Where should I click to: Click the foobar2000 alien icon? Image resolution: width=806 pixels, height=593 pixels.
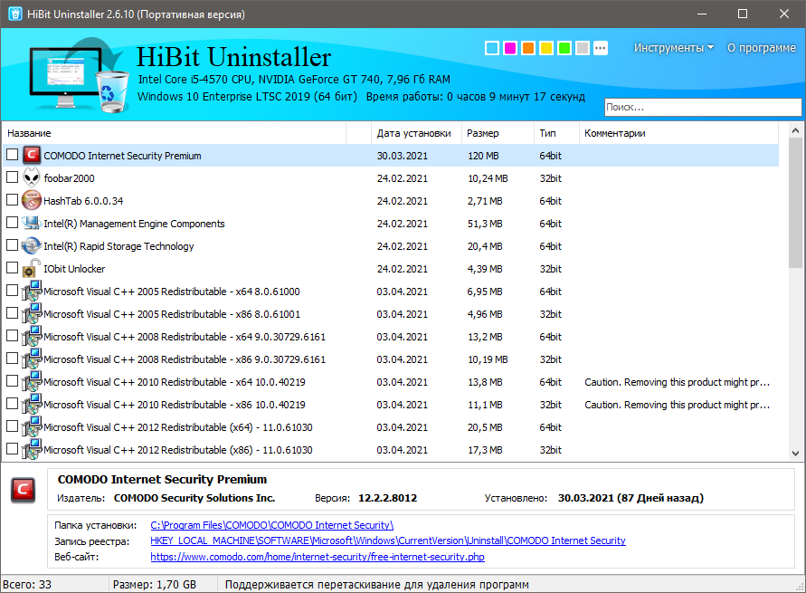pos(32,178)
